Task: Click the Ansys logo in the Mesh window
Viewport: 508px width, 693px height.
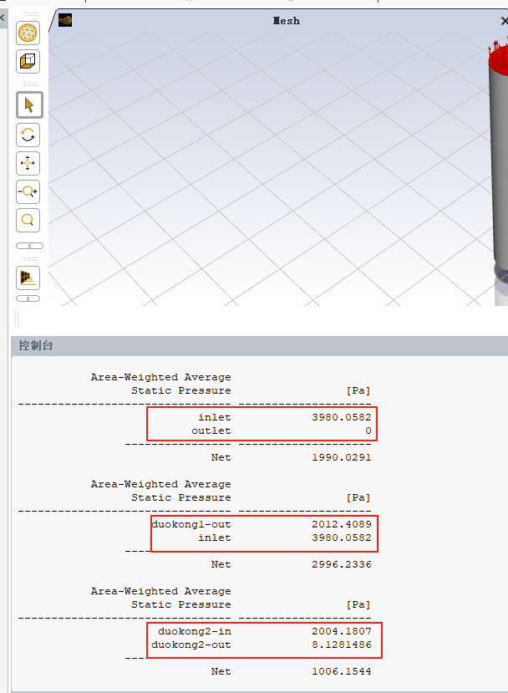Action: (x=65, y=20)
